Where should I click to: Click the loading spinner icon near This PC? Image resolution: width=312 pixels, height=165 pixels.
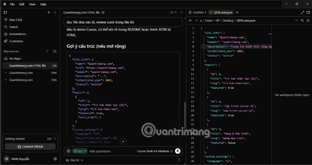point(179,160)
